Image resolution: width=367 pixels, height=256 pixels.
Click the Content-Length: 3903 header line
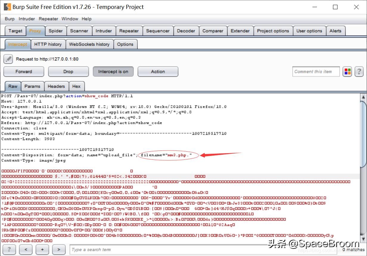click(28, 139)
